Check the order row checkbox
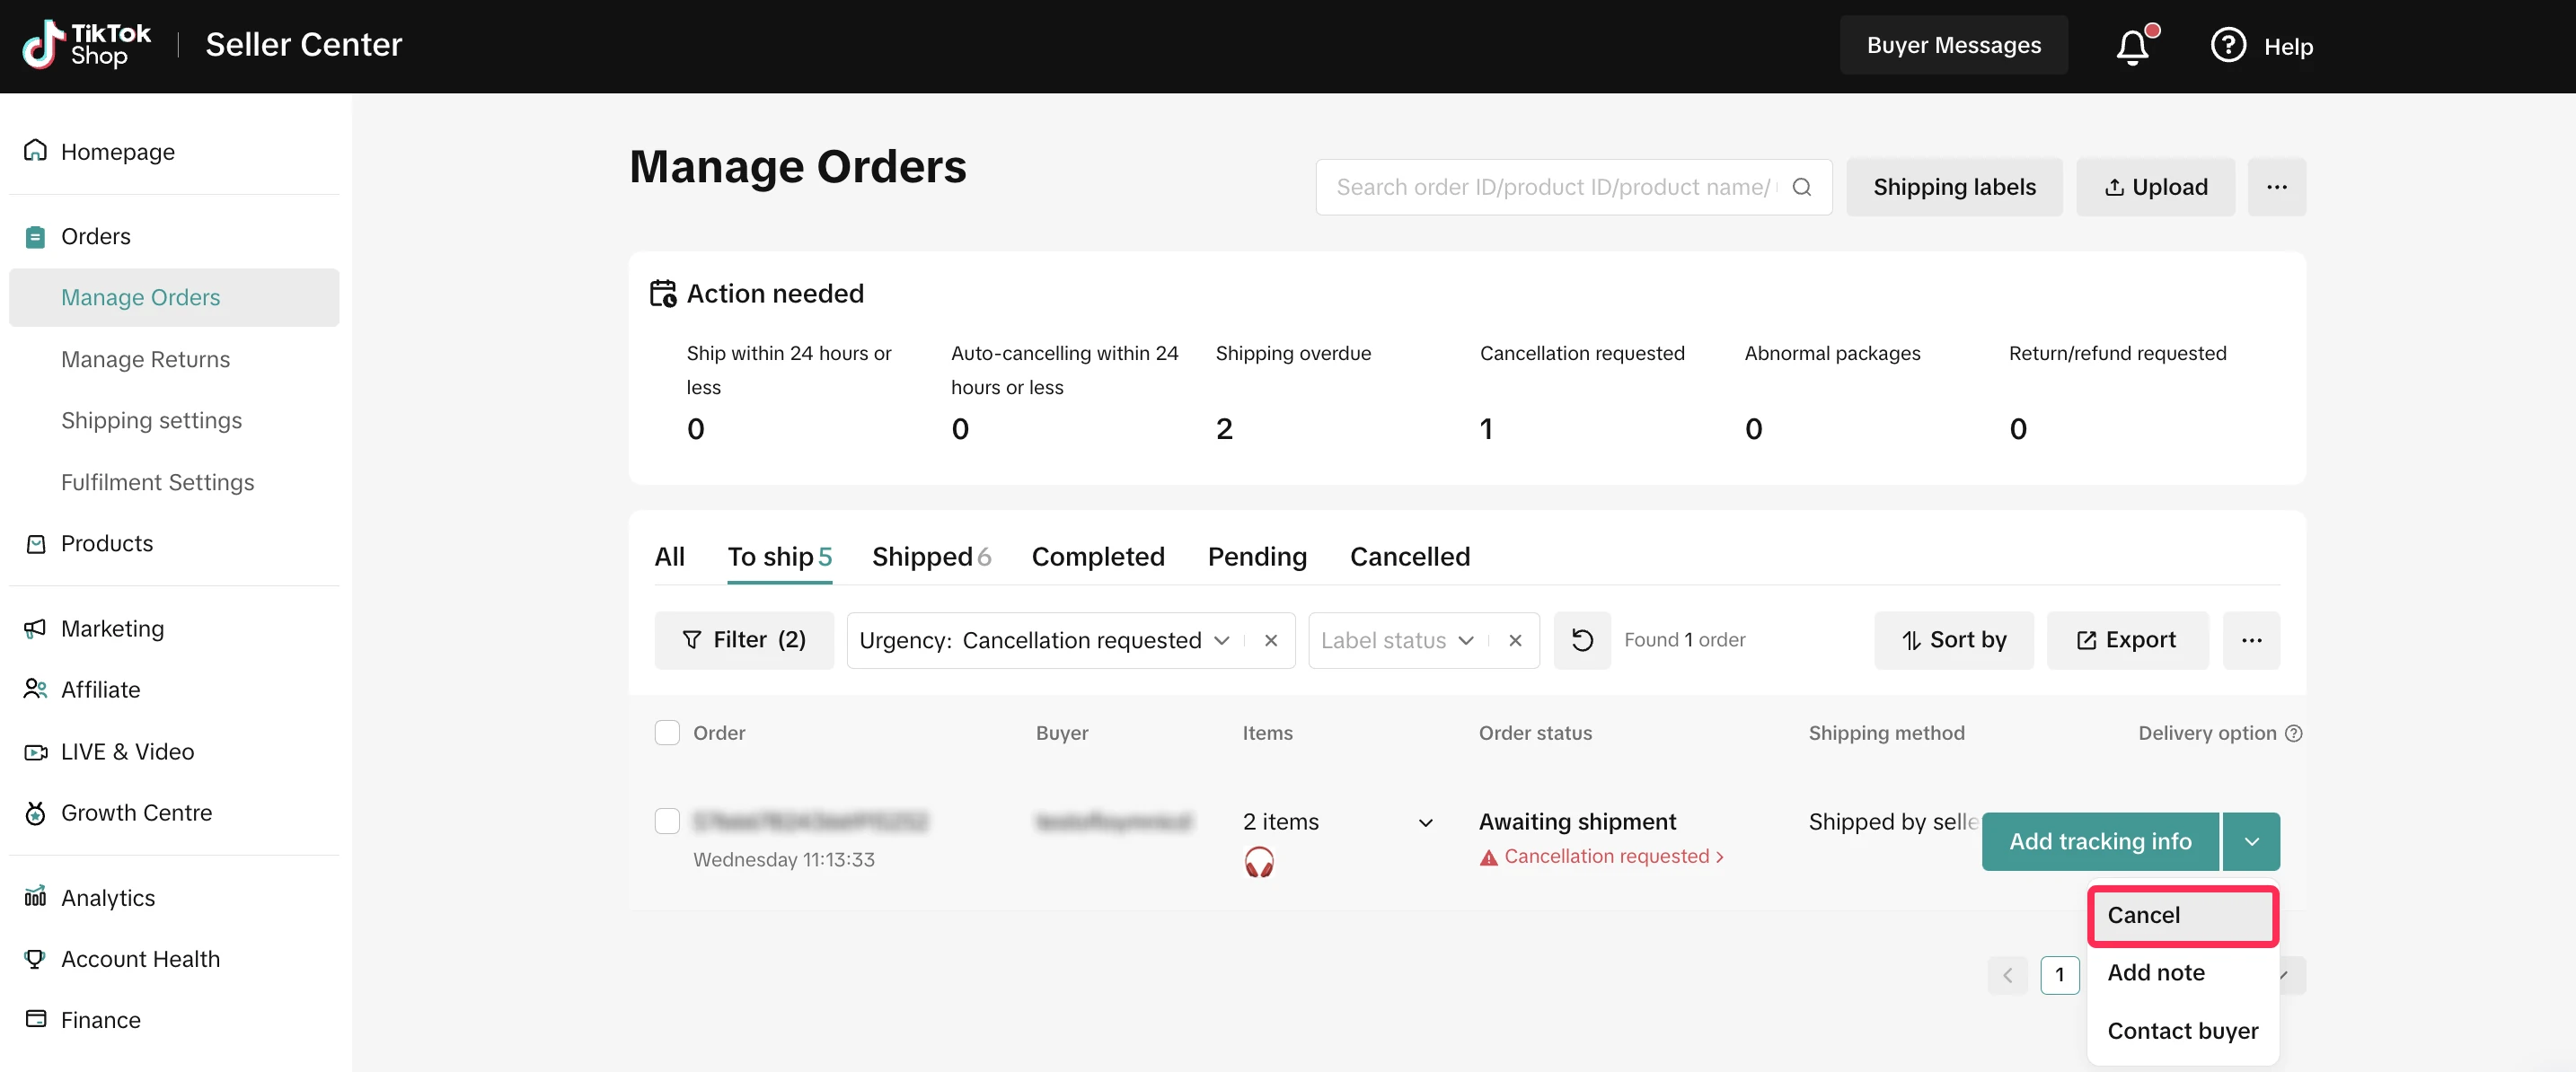Viewport: 2576px width, 1072px height. click(x=667, y=821)
